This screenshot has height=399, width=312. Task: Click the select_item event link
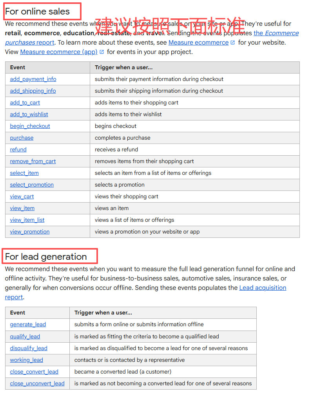tap(24, 173)
